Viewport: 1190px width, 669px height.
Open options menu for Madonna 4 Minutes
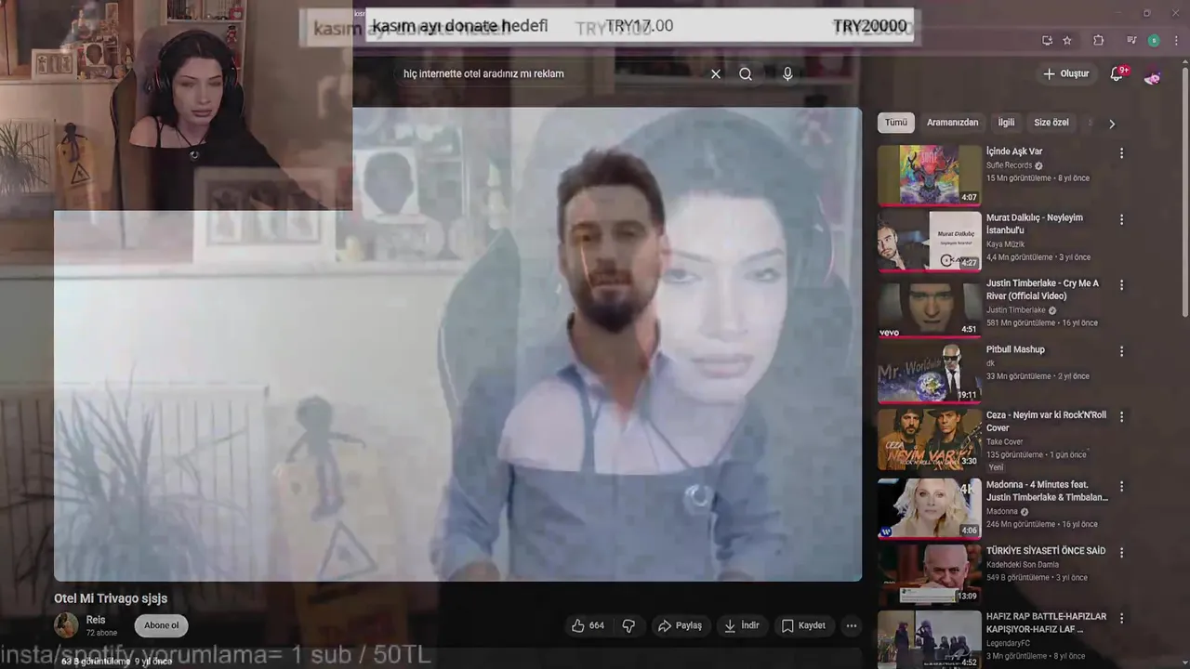pos(1121,487)
